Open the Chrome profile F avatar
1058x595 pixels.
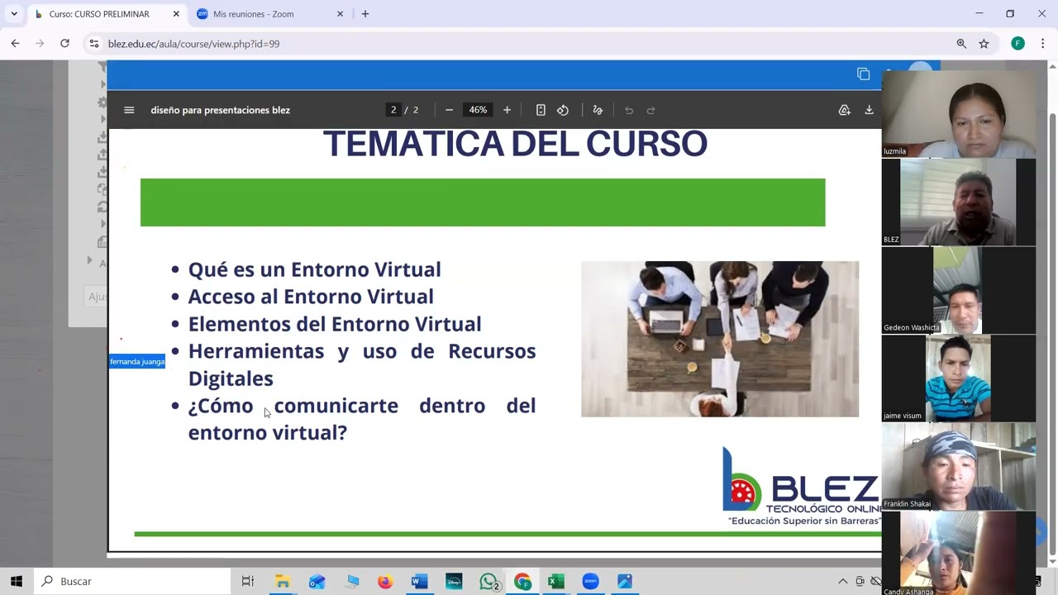tap(1017, 43)
